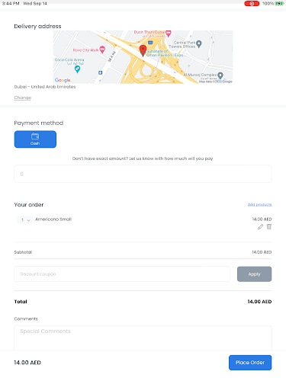The width and height of the screenshot is (286, 381).
Task: Click the red screen-recording indicator in the status bar
Action: [252, 4]
